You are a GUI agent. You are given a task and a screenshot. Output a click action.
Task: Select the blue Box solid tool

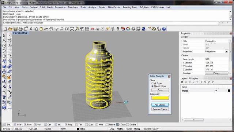coord(4,66)
